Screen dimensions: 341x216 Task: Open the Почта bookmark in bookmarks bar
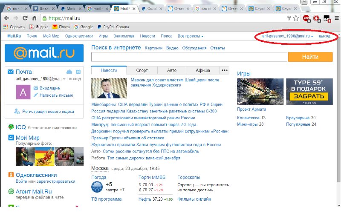(61, 27)
